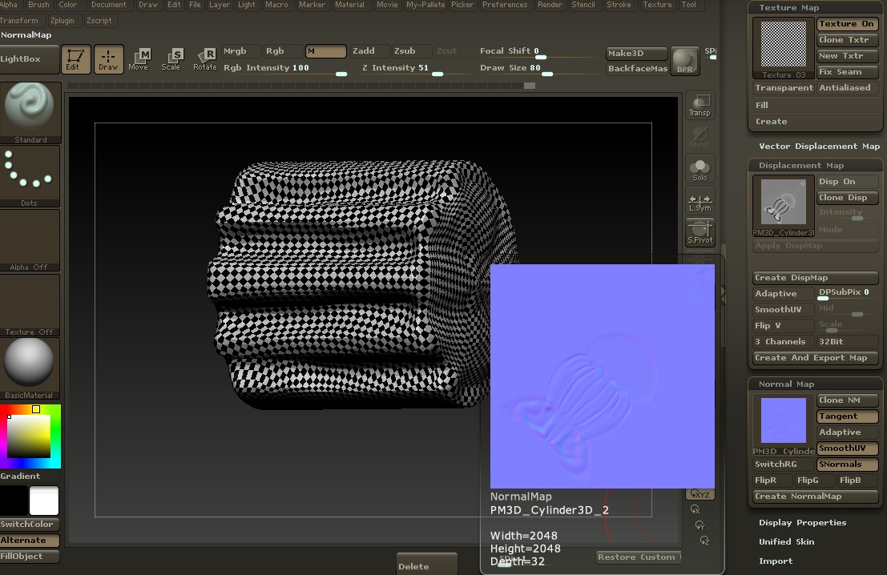Viewport: 887px width, 575px height.
Task: Open the Standard brush selector
Action: pyautogui.click(x=30, y=113)
